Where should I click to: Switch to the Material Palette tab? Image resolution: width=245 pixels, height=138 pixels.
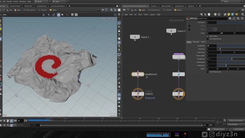166,6
